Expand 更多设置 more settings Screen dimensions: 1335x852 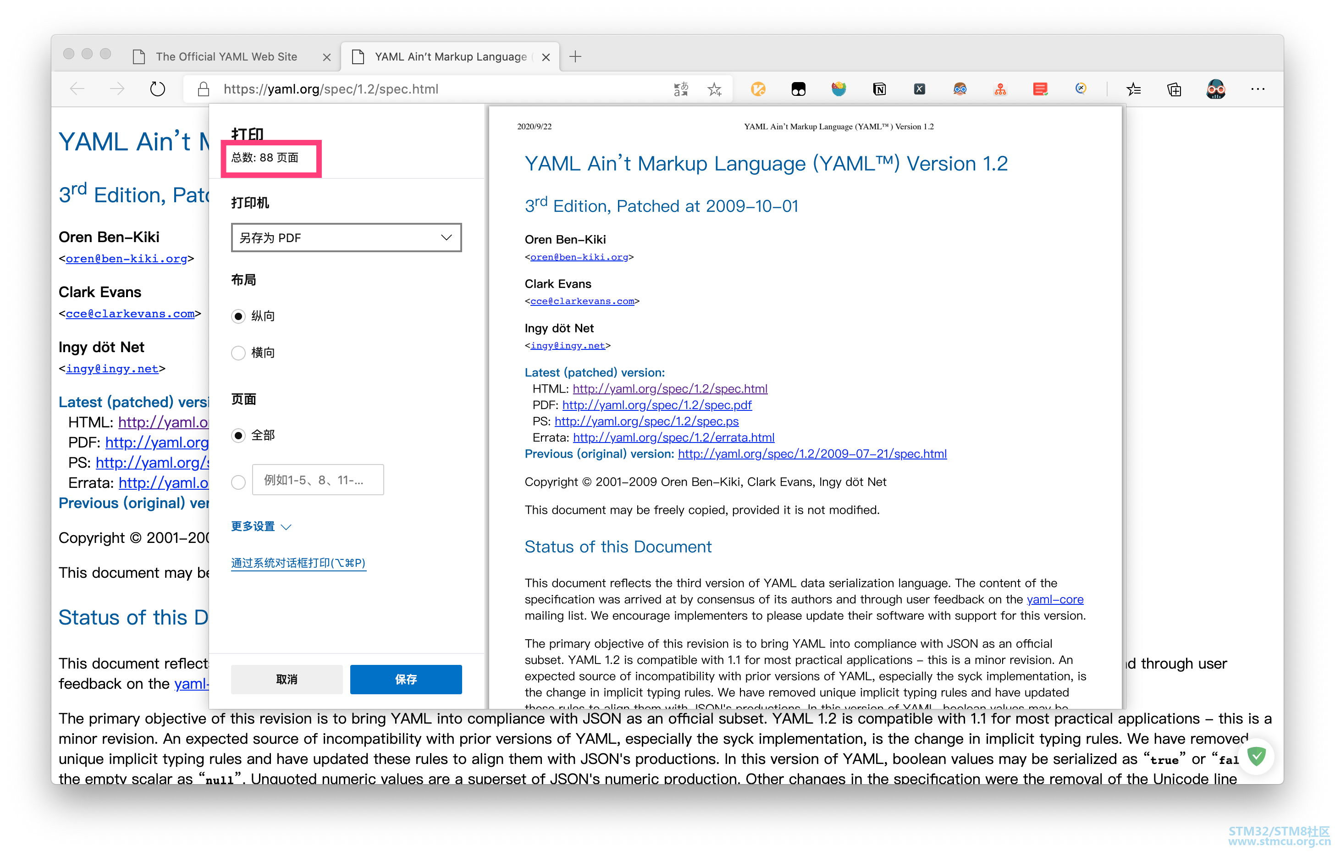[x=260, y=526]
